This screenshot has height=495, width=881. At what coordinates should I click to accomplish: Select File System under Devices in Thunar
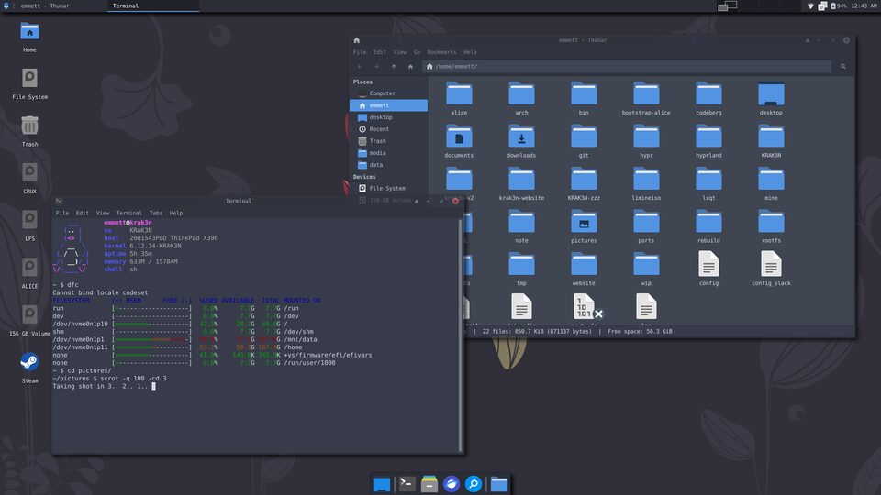point(388,189)
